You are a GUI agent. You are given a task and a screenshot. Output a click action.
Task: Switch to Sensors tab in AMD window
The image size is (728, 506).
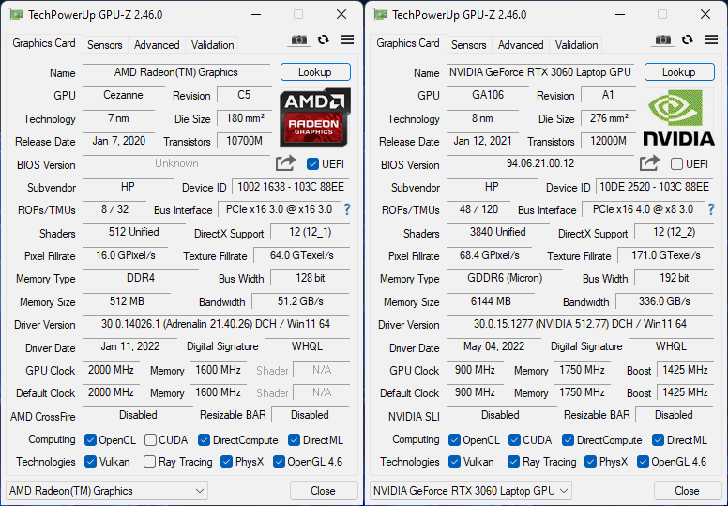click(x=105, y=45)
